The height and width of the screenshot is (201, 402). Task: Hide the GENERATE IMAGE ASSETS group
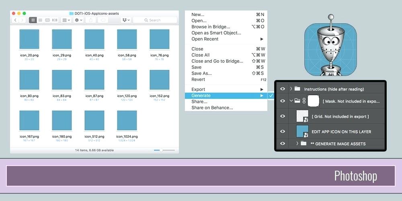point(283,144)
